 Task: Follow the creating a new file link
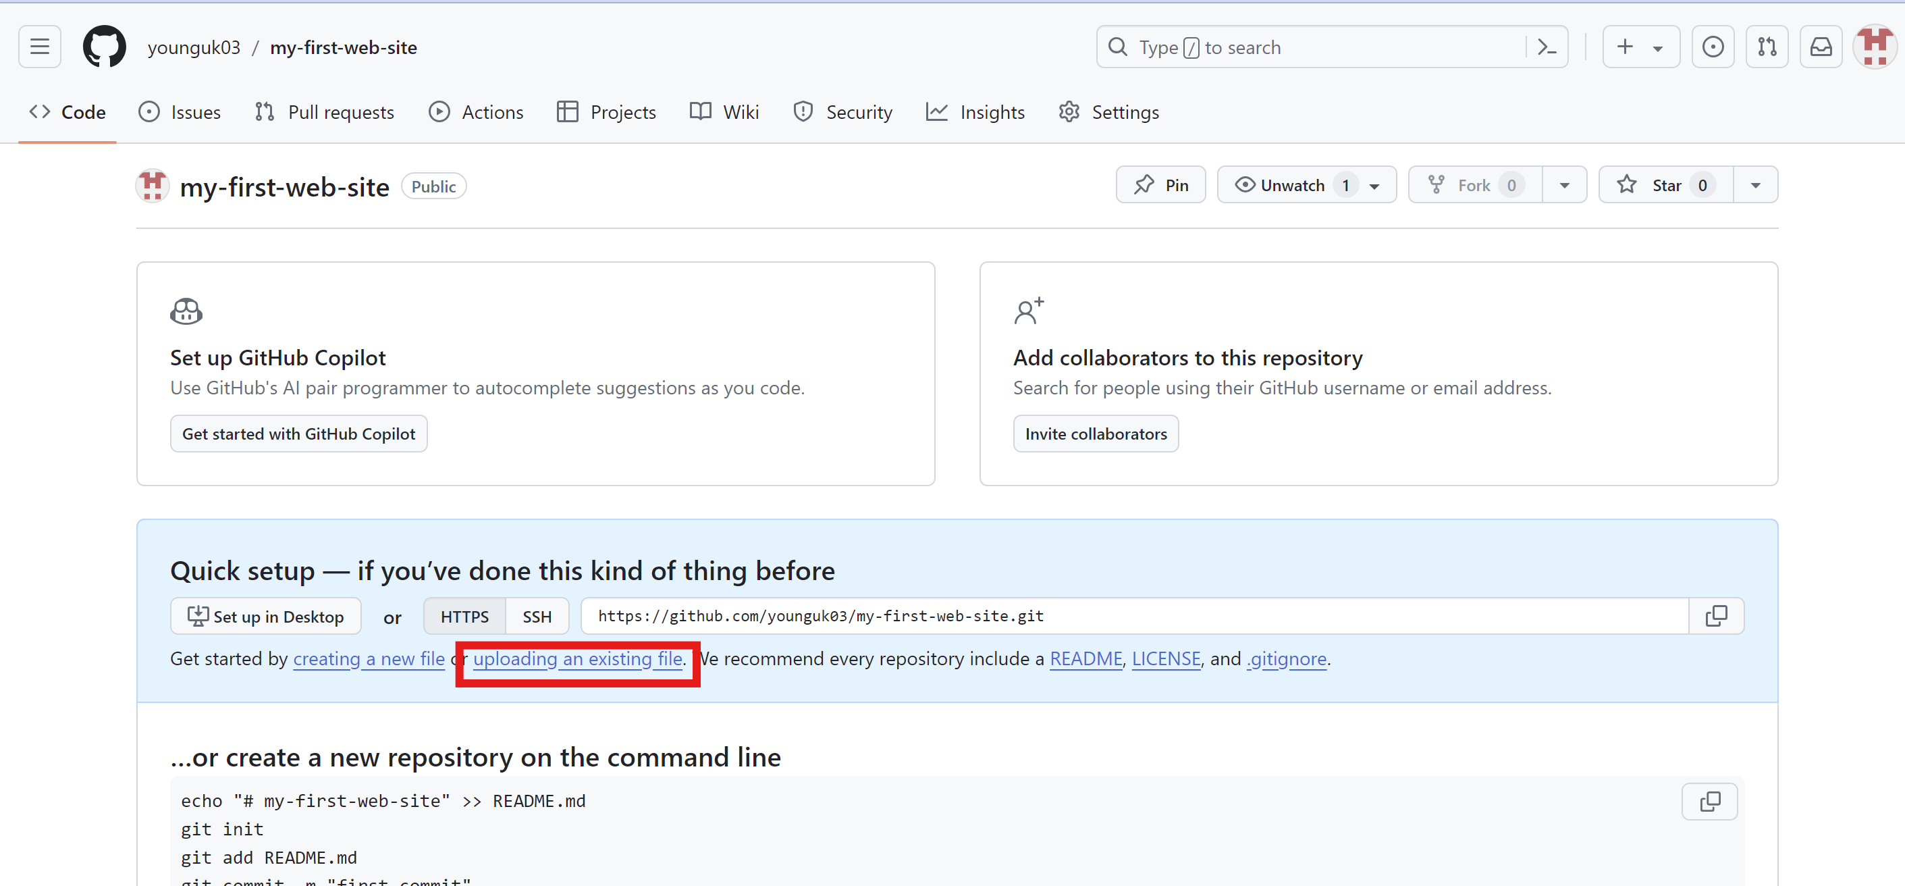(369, 659)
